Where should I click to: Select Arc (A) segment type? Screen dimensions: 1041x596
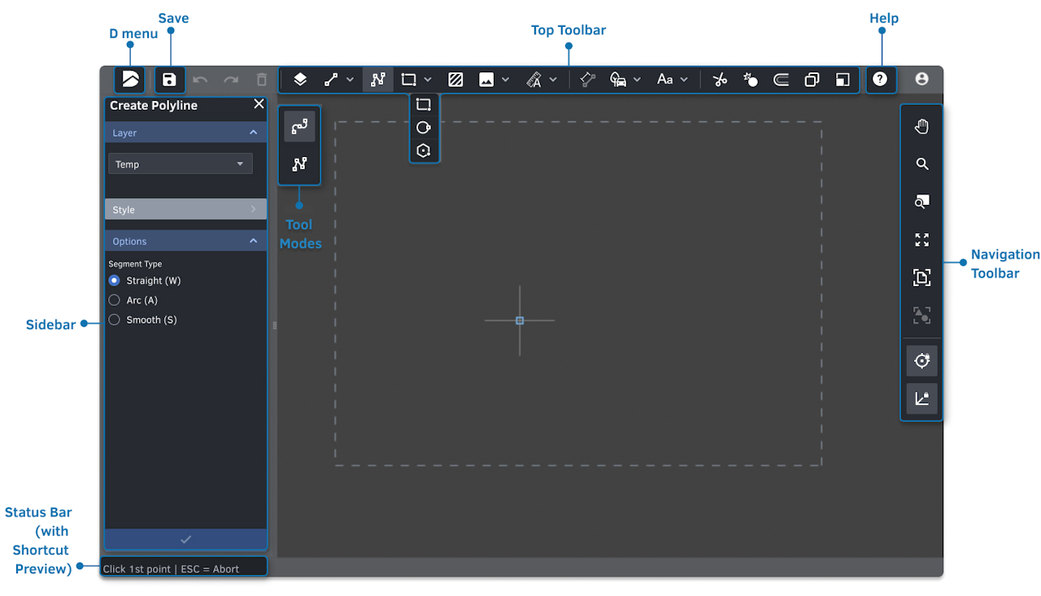point(115,300)
